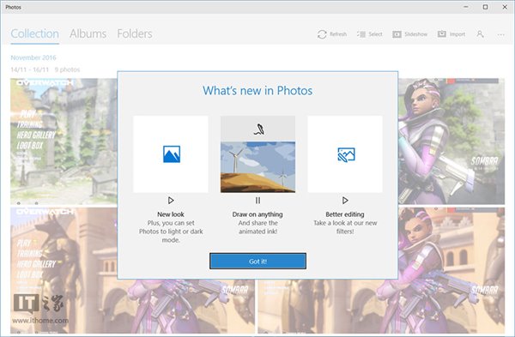Select the Collection tab
Image resolution: width=515 pixels, height=337 pixels.
[x=35, y=33]
